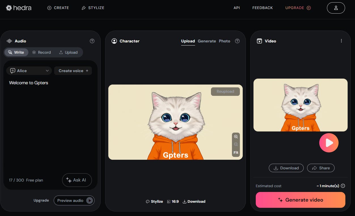Zoom in on the character image
The height and width of the screenshot is (216, 355).
click(236, 137)
